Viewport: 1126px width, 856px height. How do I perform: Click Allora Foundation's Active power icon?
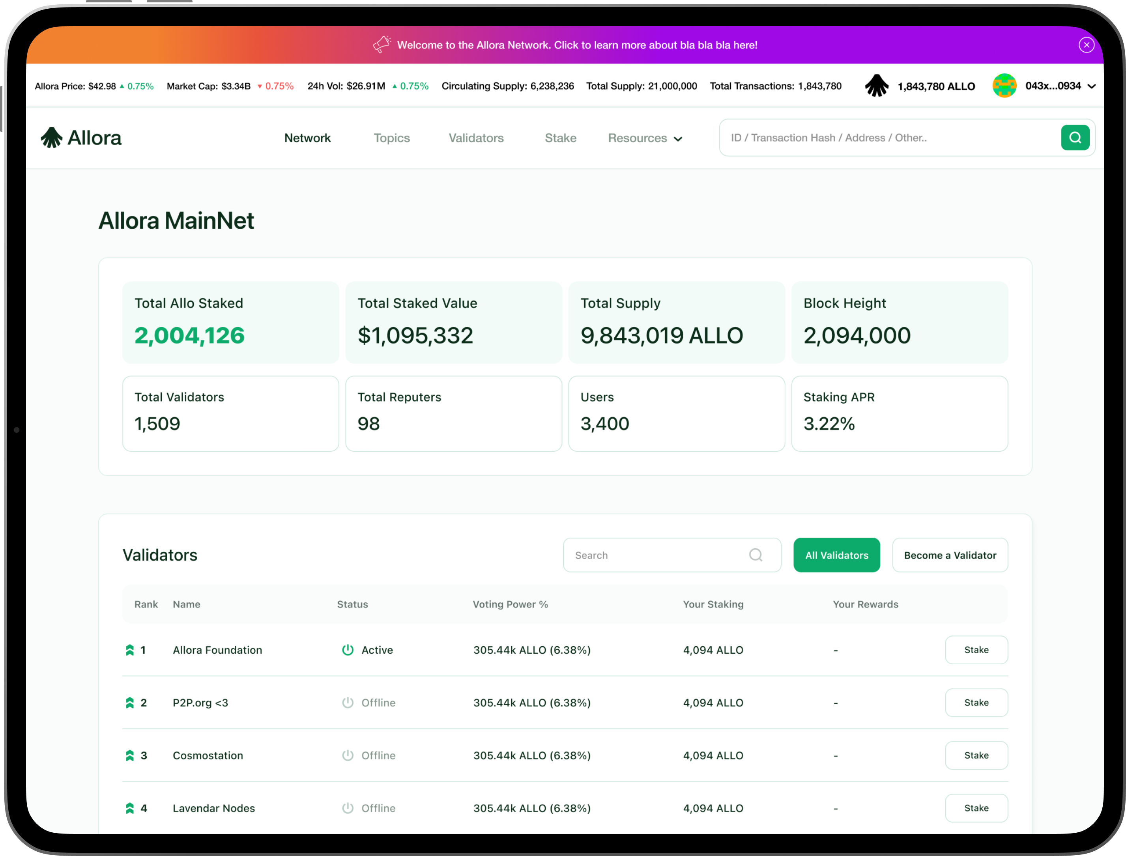[x=348, y=650]
